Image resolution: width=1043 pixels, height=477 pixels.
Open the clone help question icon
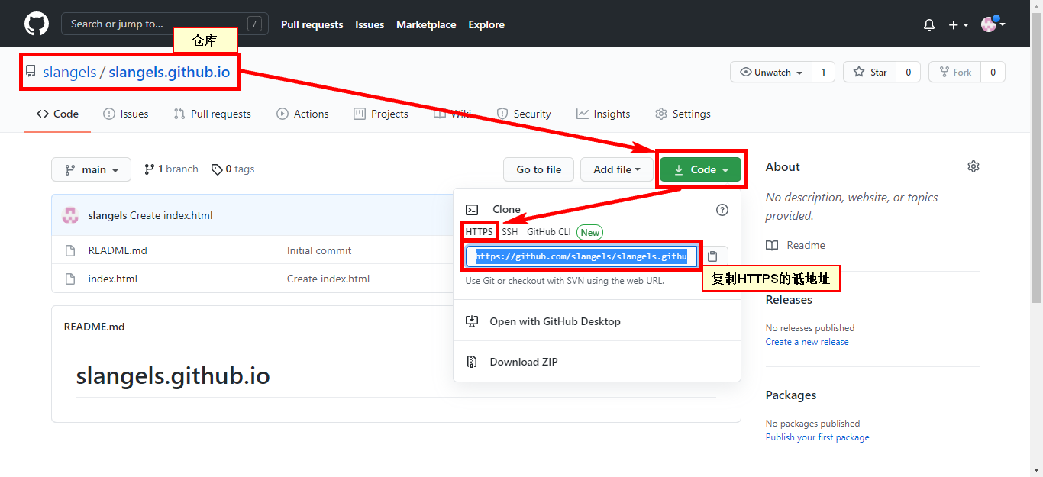pyautogui.click(x=722, y=210)
